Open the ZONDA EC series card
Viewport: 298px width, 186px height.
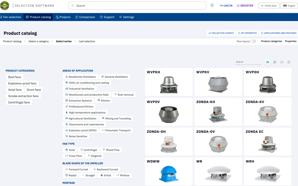click(x=268, y=141)
